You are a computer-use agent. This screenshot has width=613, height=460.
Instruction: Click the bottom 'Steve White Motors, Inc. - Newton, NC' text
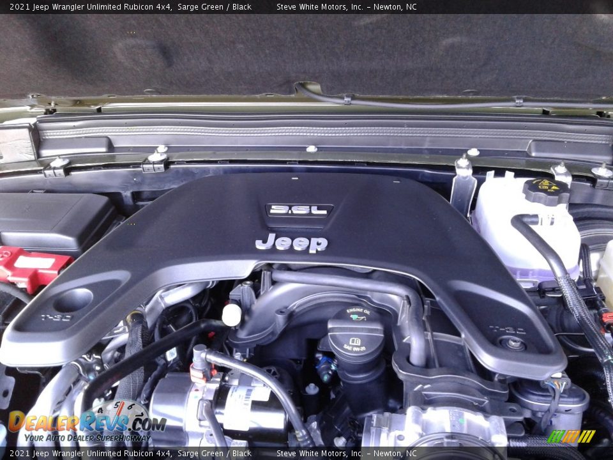(x=346, y=454)
